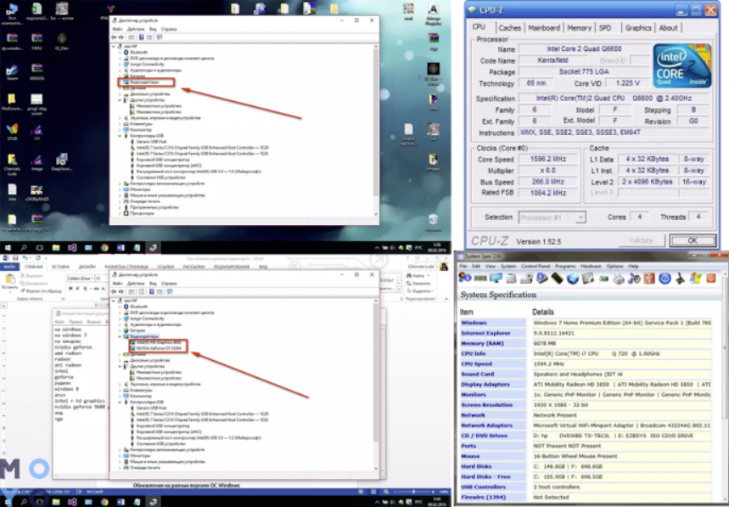Screen dimensions: 729x507
Task: Select NVIDIA GeForce GT 630M in lower Device Manager
Action: coord(159,347)
